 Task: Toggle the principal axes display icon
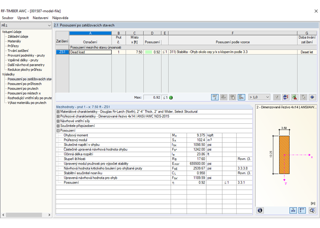coord(302,210)
